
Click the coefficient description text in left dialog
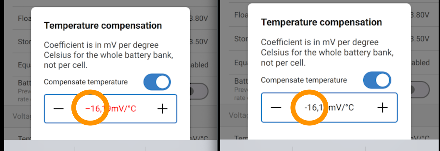coord(108,55)
